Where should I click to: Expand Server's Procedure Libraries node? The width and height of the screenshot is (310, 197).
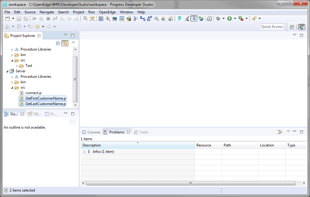[12, 77]
